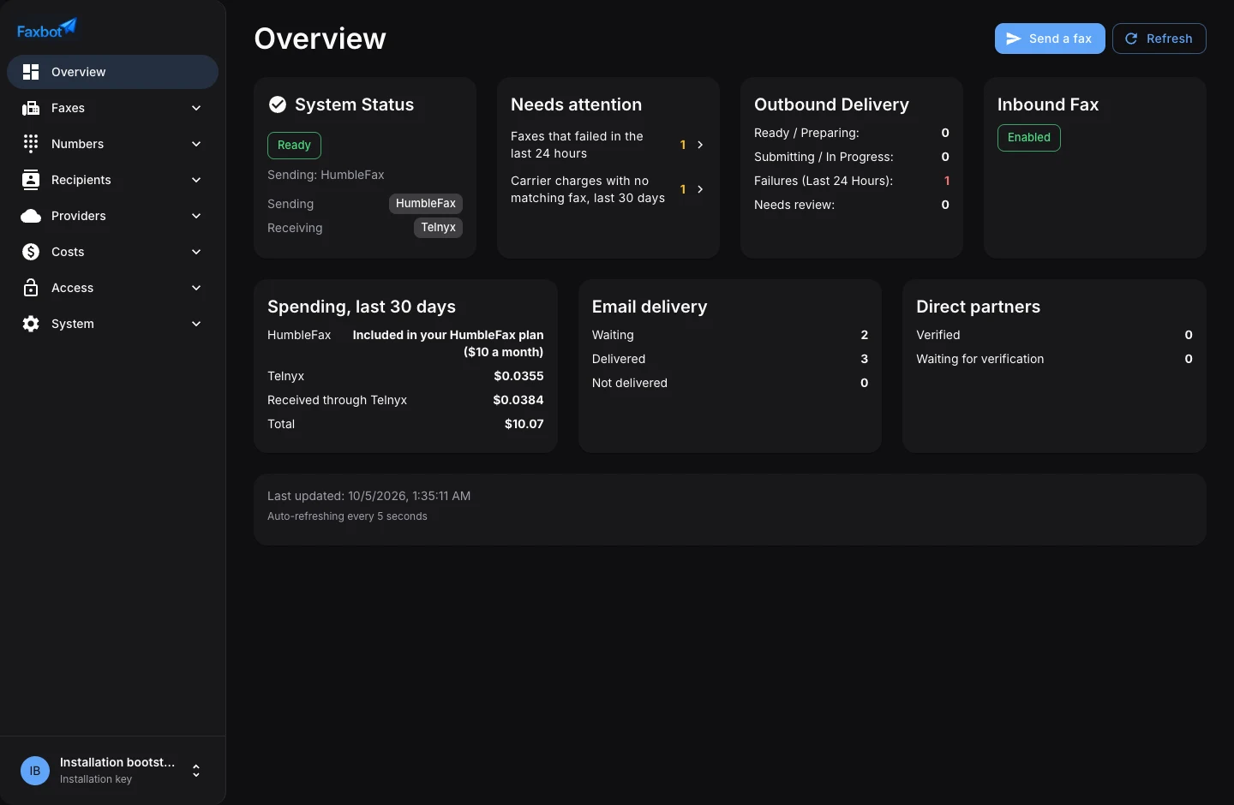This screenshot has height=805, width=1234.
Task: Click 'Received through Telnyx' spending row
Action: [x=405, y=400]
